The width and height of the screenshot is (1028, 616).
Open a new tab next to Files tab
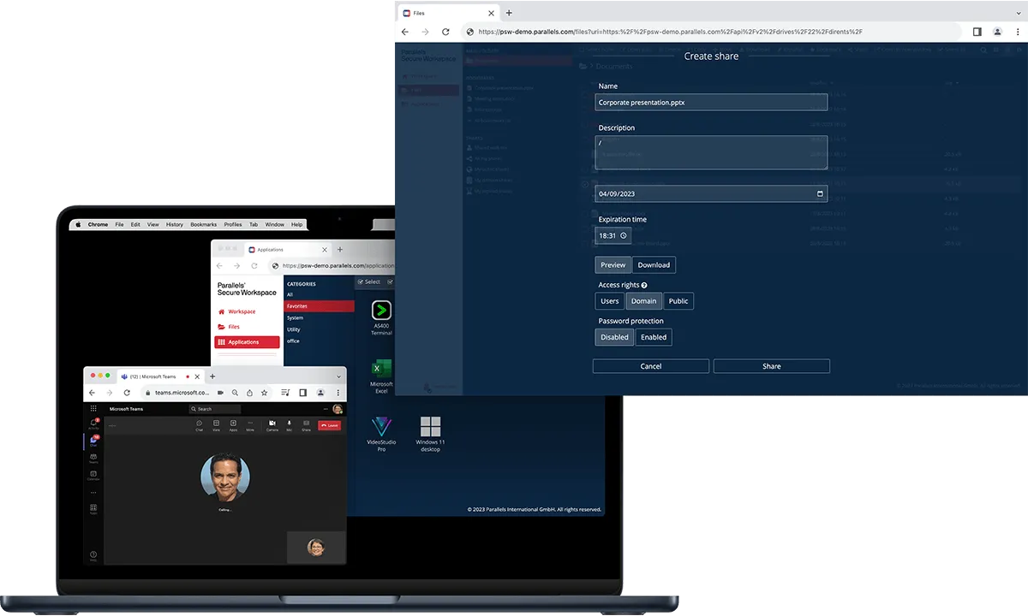pos(509,13)
